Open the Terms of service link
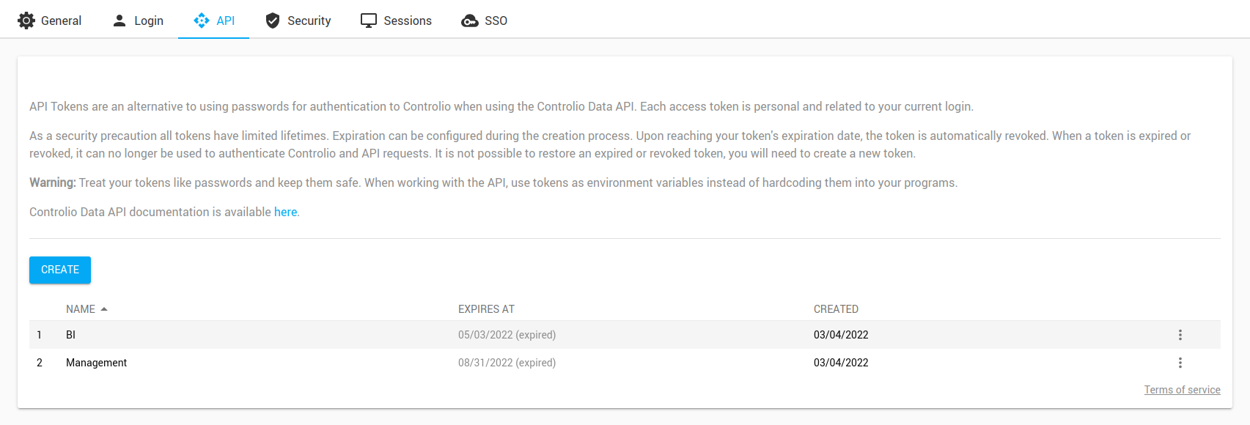The width and height of the screenshot is (1250, 425). pos(1182,390)
